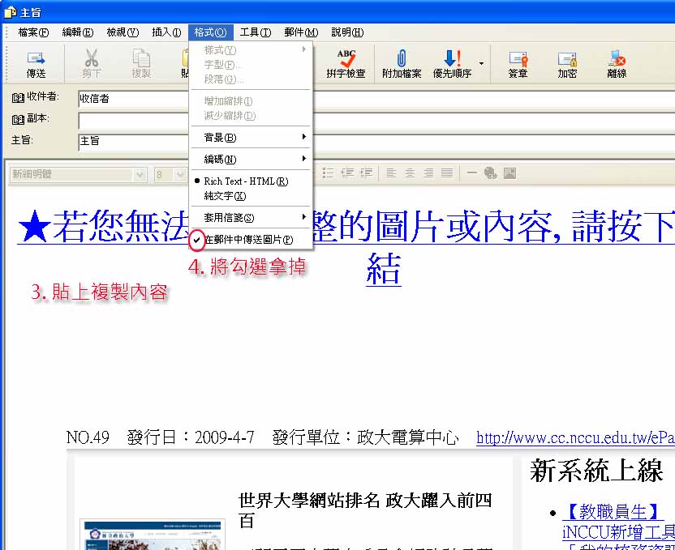
Task: Click the Offline (離線) toolbar icon
Action: (x=617, y=64)
